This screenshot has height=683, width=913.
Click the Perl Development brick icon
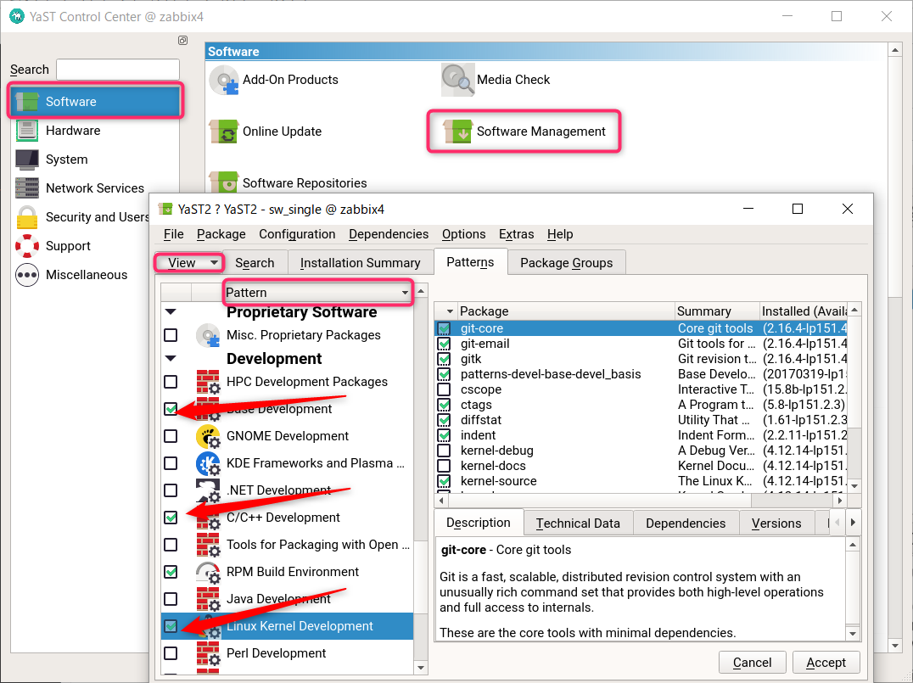208,653
